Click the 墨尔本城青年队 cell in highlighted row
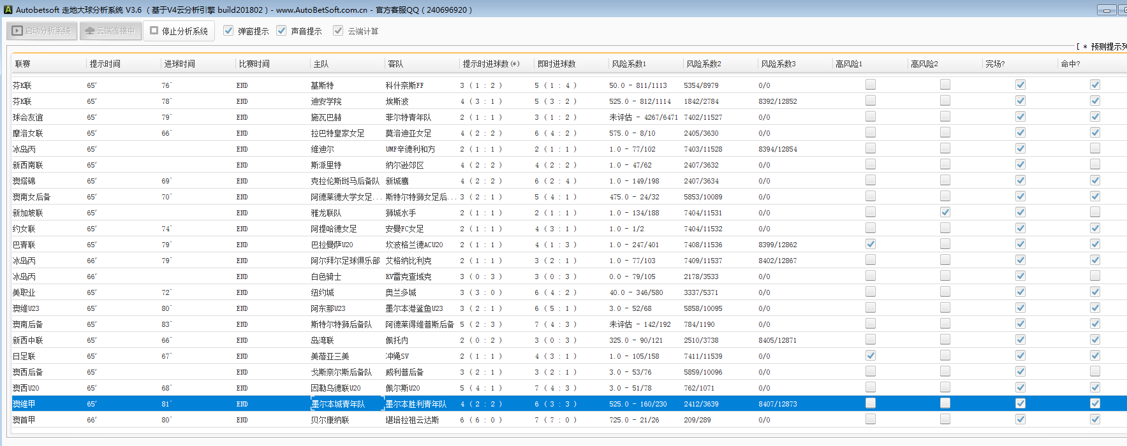1127x446 pixels. (338, 404)
